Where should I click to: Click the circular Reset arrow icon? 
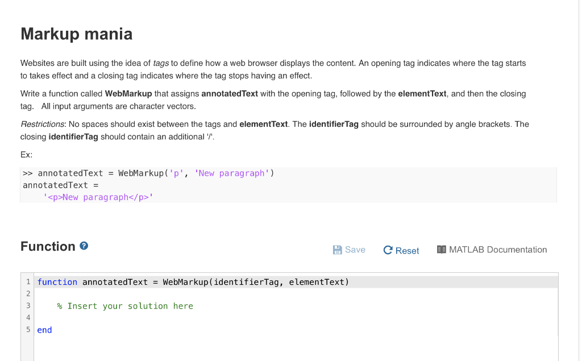[387, 250]
